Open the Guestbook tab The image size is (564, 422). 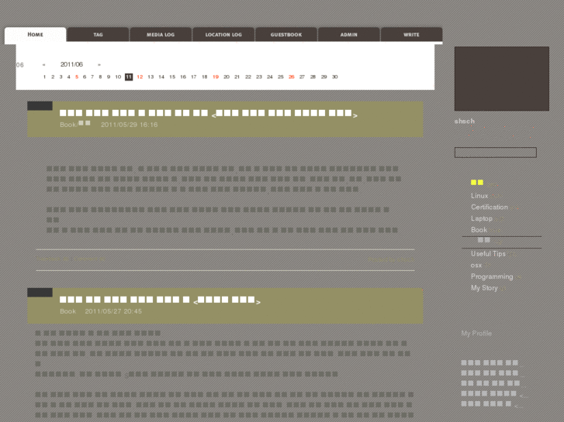pyautogui.click(x=286, y=35)
